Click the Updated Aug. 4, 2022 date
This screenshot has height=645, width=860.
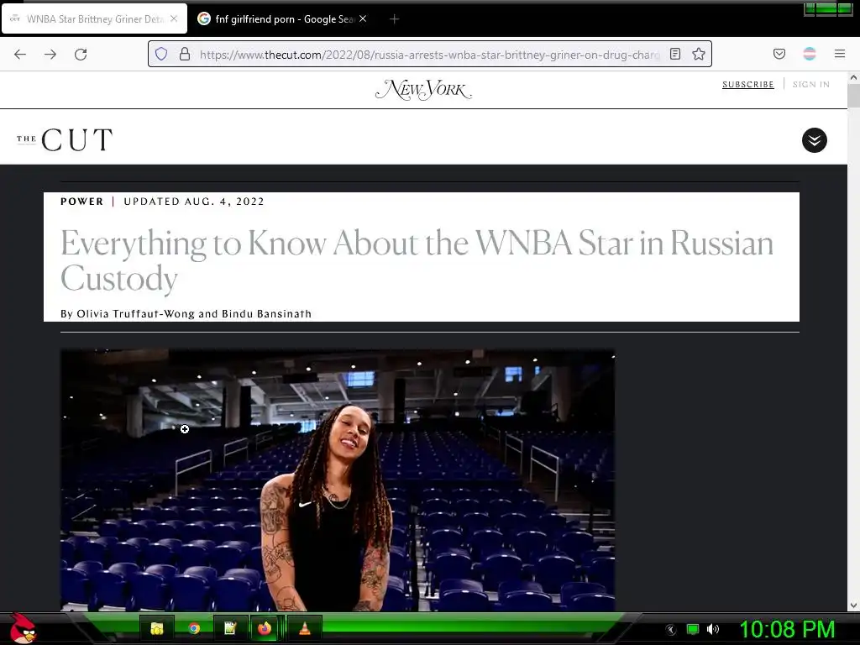194,202
